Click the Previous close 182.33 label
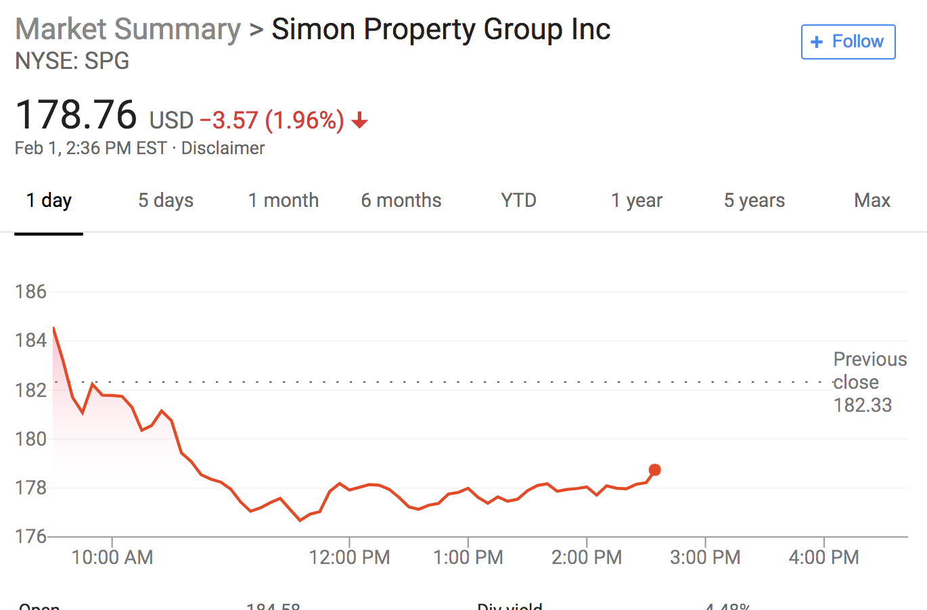Image resolution: width=927 pixels, height=610 pixels. (869, 382)
